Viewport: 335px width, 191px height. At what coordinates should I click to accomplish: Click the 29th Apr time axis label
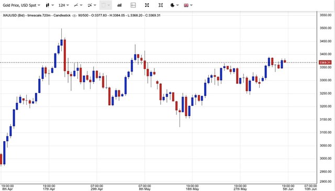pyautogui.click(x=97, y=189)
